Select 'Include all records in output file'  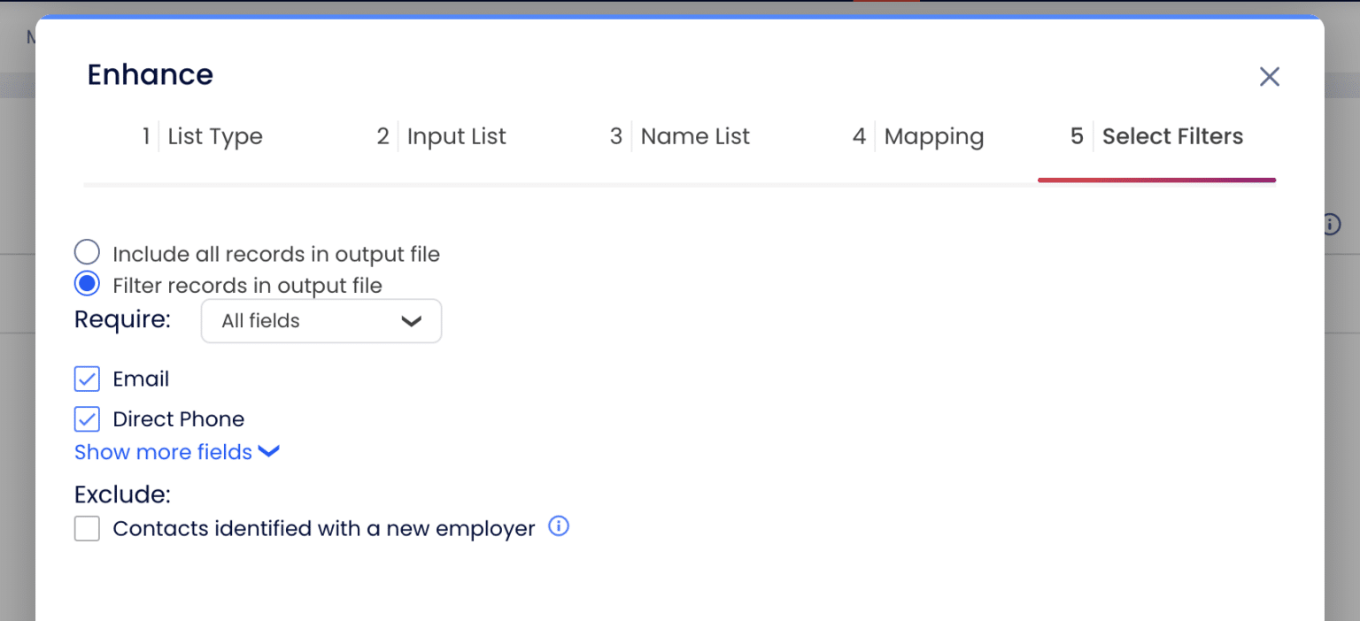(87, 251)
